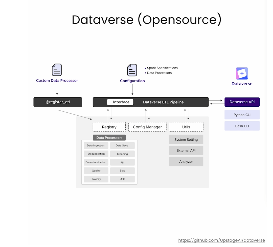Choose the Decontamination processor
This screenshot has width=273, height=247.
[96, 162]
